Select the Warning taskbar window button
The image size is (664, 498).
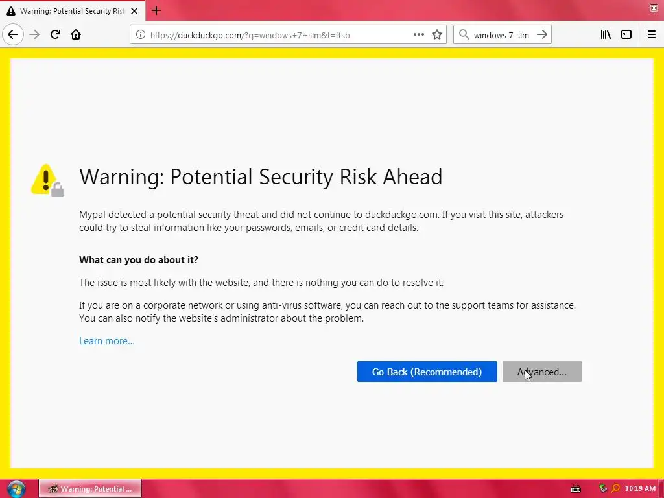pyautogui.click(x=90, y=488)
